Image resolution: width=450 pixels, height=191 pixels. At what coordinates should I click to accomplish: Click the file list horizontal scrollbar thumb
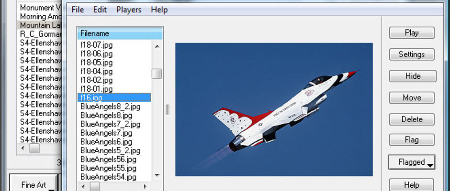click(95, 186)
